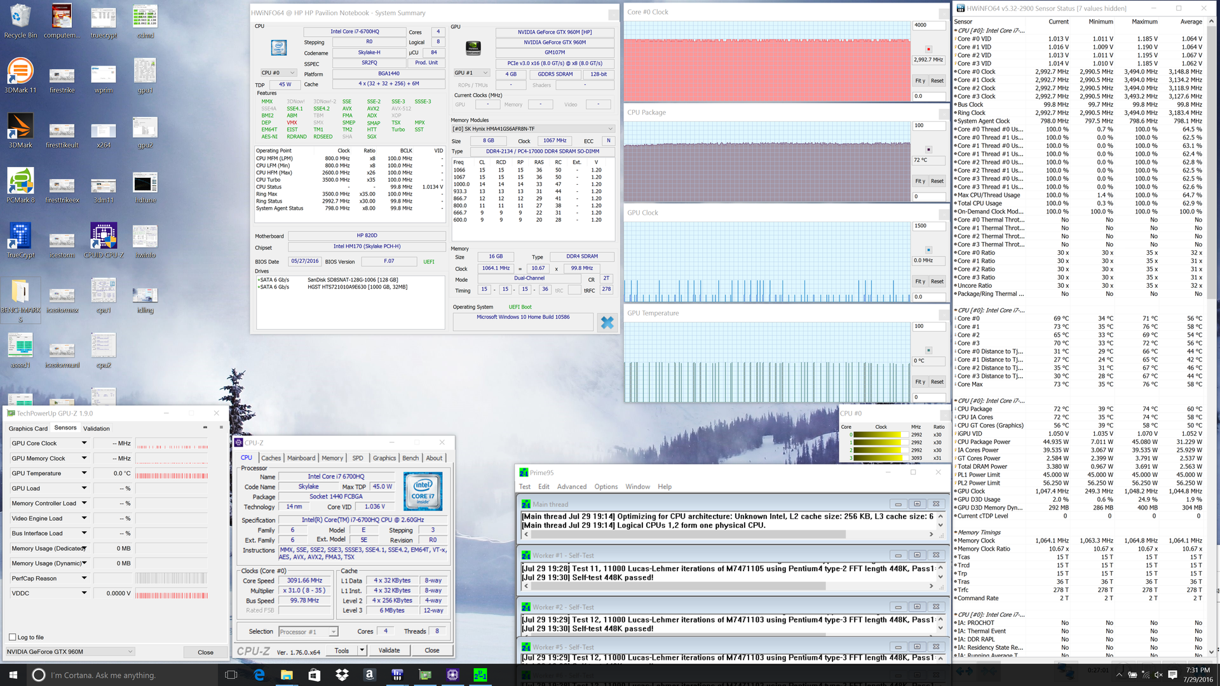
Task: Click the Prime95 taskbar icon
Action: (480, 675)
